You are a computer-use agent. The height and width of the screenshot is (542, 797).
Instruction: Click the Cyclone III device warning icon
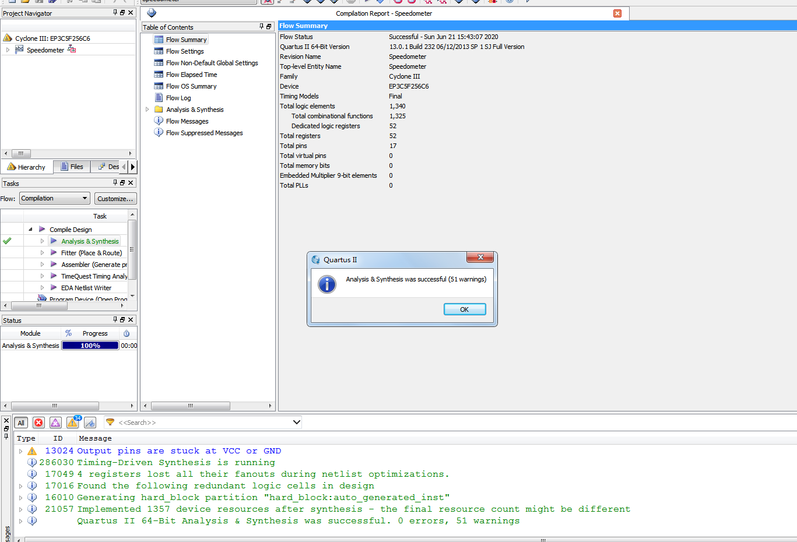click(8, 38)
